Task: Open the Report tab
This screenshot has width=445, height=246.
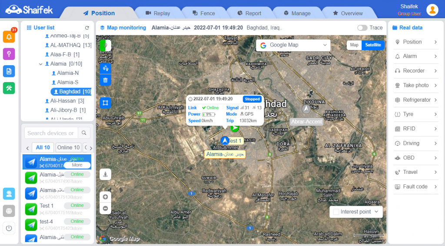Action: [x=249, y=13]
